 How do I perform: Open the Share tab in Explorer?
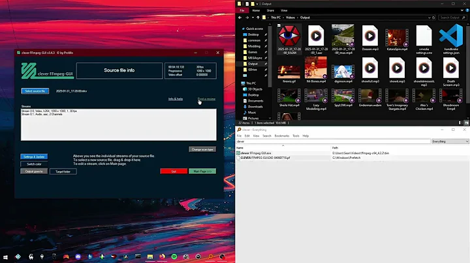point(270,10)
